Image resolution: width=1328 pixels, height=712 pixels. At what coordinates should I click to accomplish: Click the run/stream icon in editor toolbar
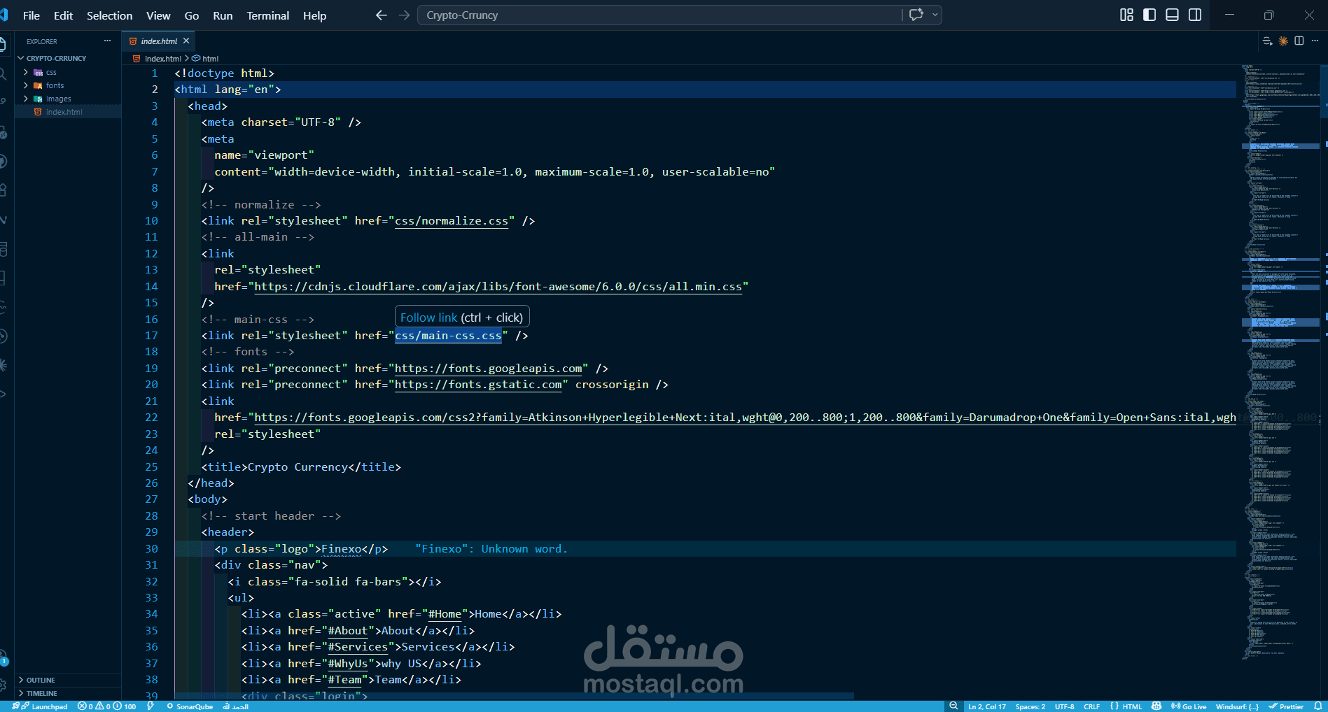pos(1267,41)
